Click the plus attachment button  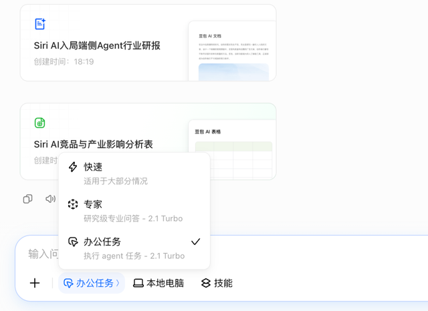coord(35,283)
